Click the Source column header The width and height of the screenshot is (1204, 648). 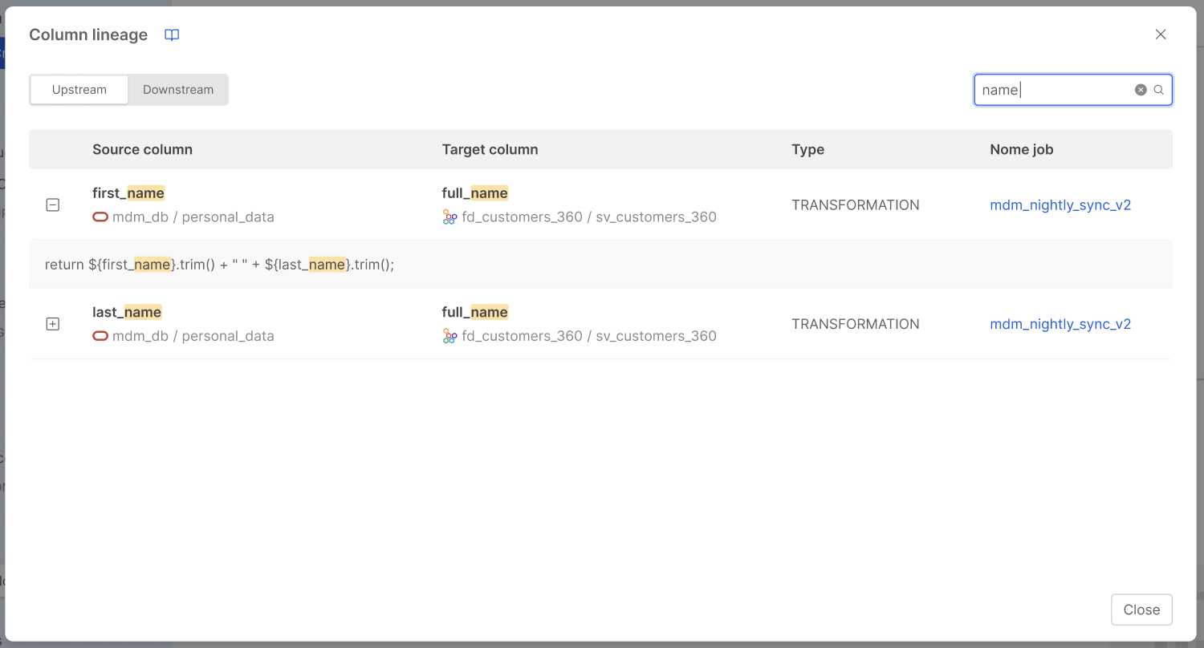point(142,149)
